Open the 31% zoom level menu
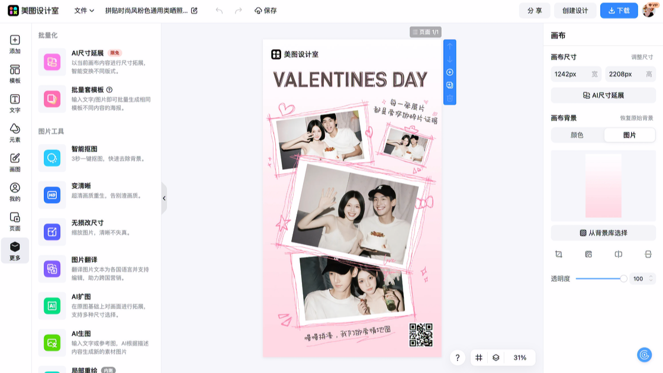Image resolution: width=663 pixels, height=373 pixels. click(x=520, y=358)
